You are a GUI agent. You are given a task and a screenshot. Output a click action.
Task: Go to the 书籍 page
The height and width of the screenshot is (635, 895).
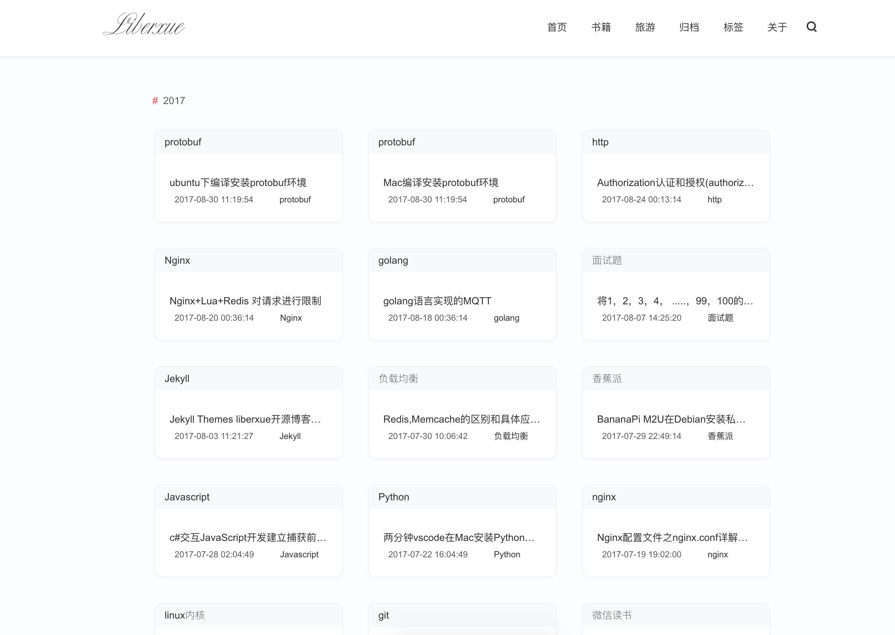click(x=601, y=27)
